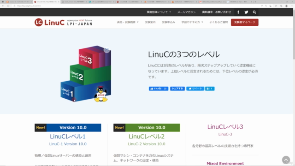Click the site search magnifier icon
Image resolution: width=295 pixels, height=166 pixels.
(x=254, y=12)
